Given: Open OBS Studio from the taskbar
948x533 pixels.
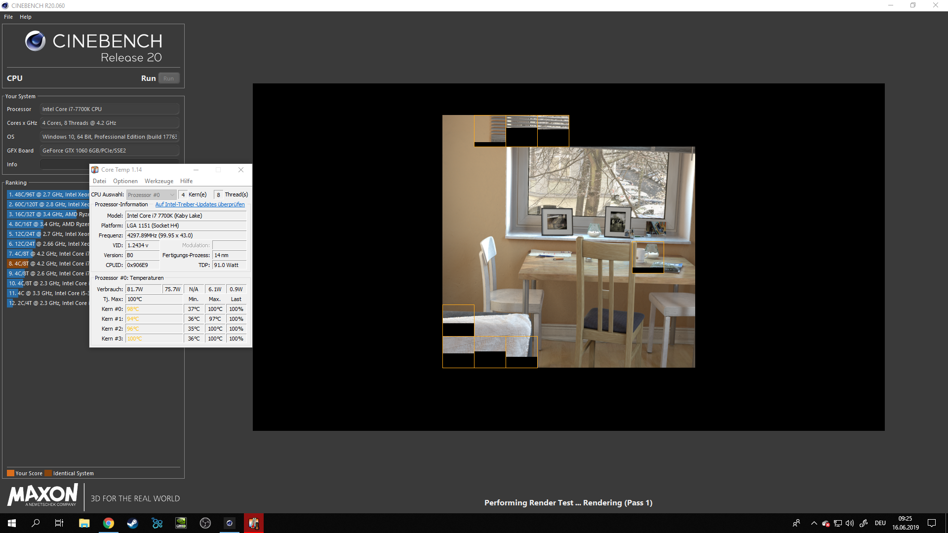Looking at the screenshot, I should [205, 523].
